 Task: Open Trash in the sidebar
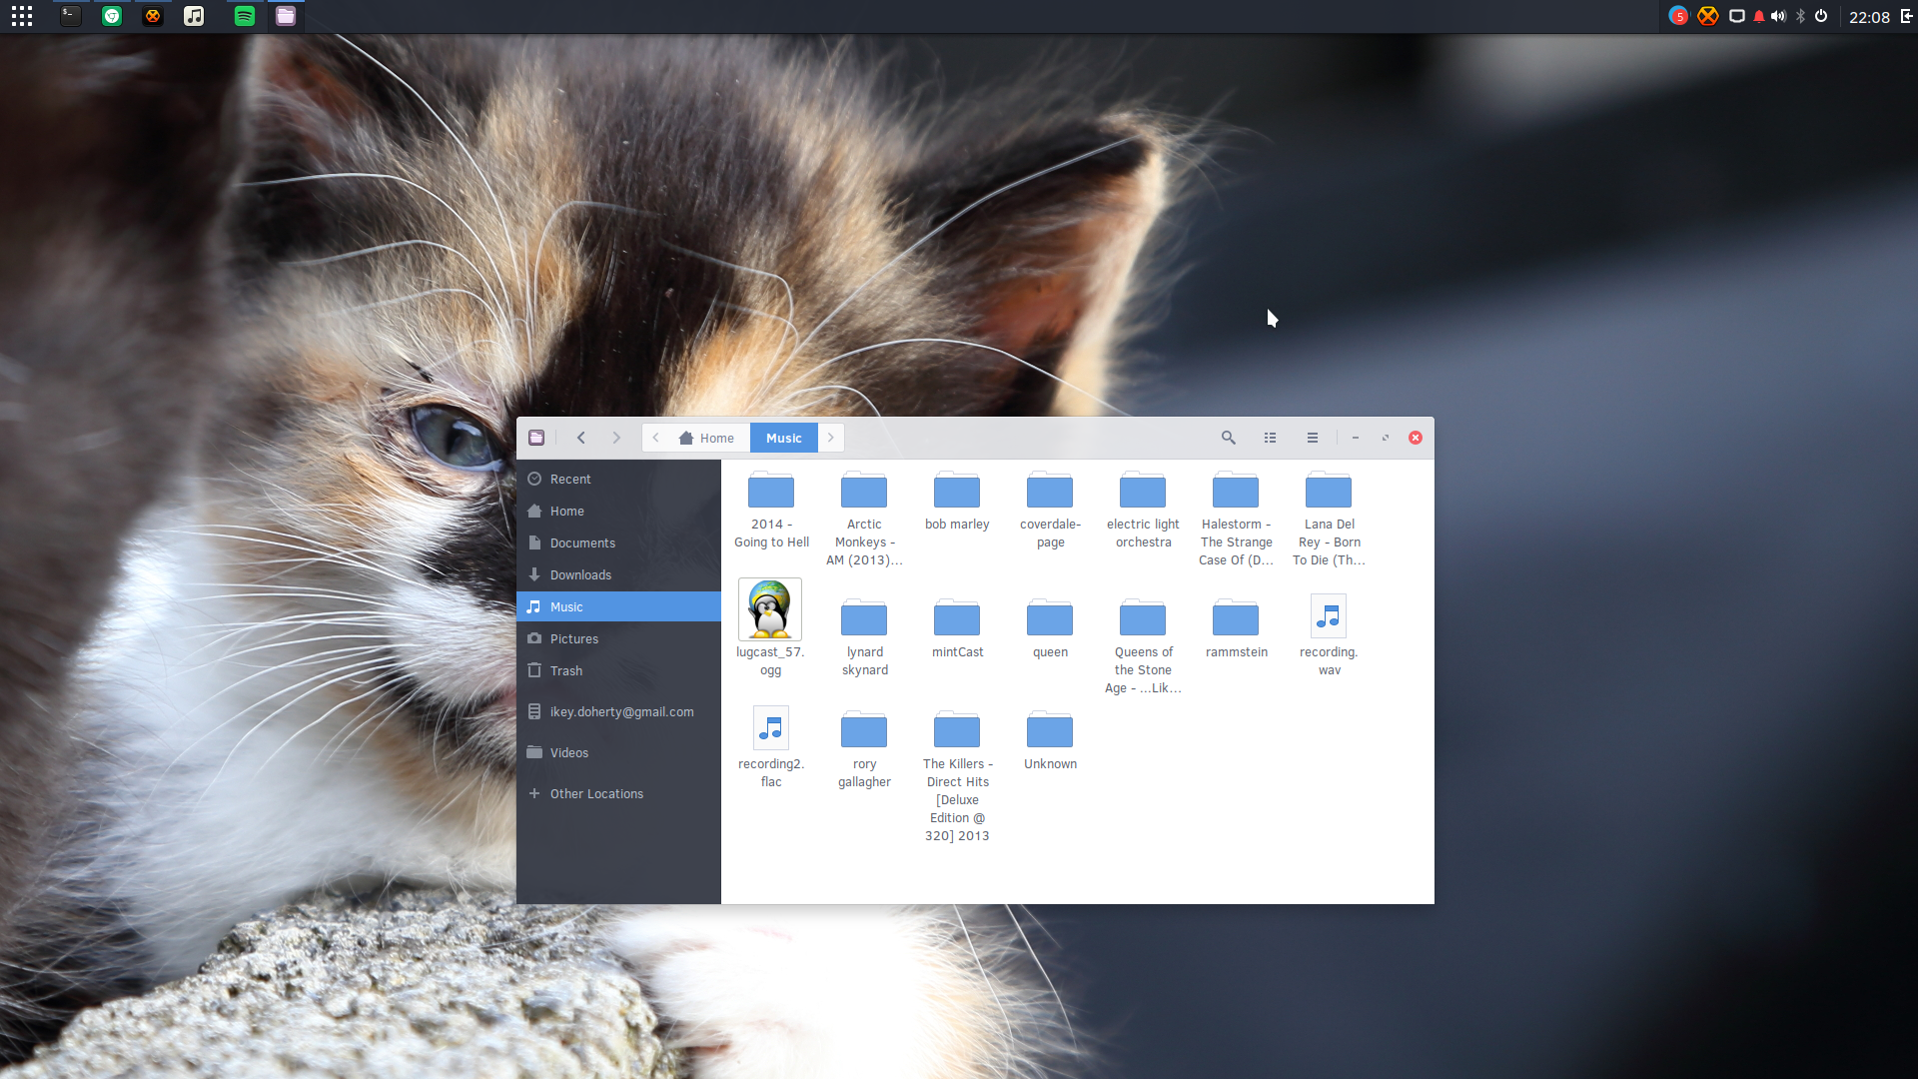click(x=618, y=670)
